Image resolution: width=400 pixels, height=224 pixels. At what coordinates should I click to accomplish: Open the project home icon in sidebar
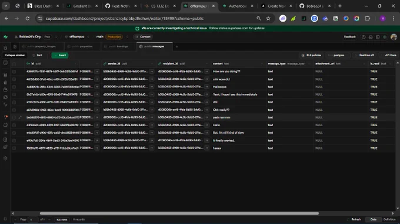pyautogui.click(x=5, y=47)
